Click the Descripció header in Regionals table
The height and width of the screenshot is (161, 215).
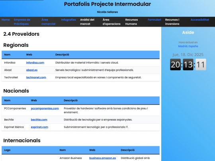(x=62, y=54)
